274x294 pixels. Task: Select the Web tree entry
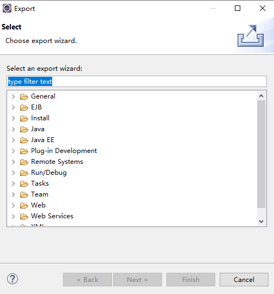pyautogui.click(x=38, y=205)
